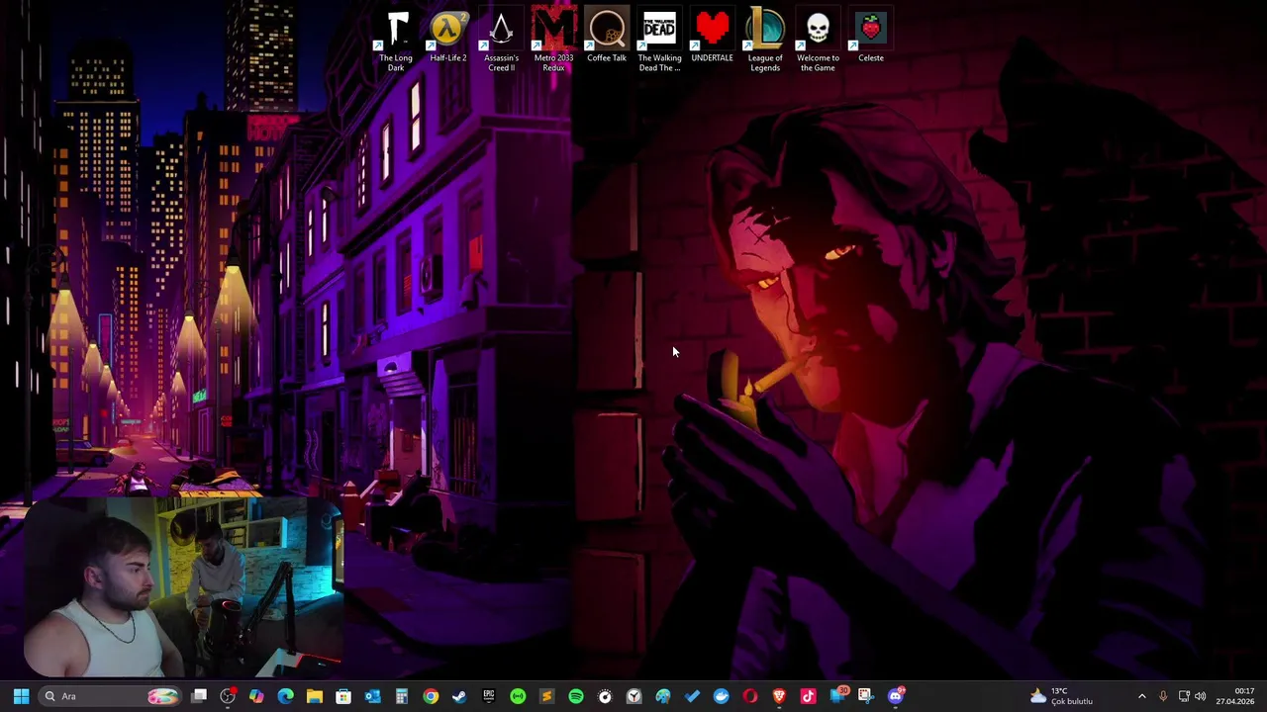
Task: Open Spotify from the taskbar
Action: coord(576,696)
